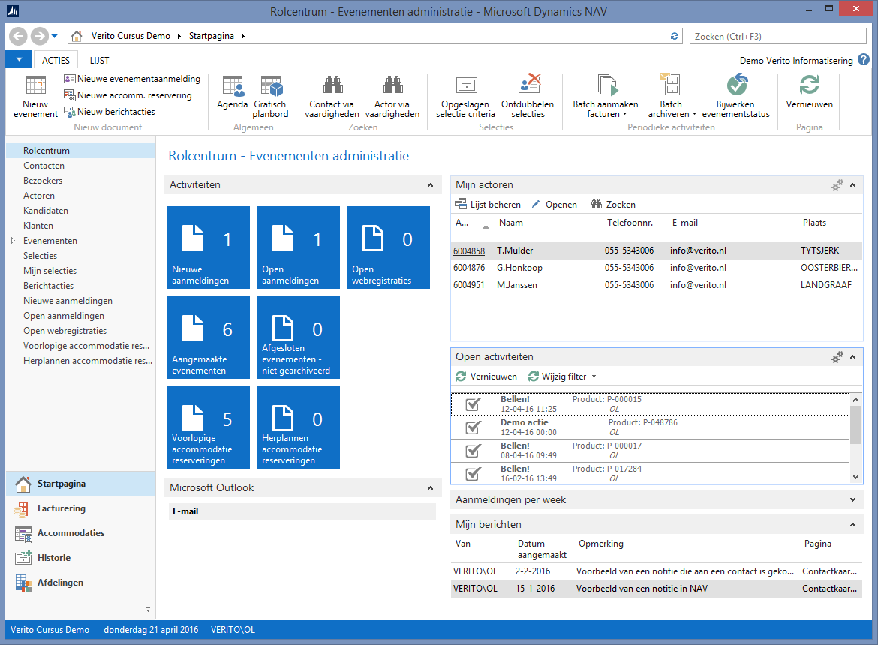Open the help question mark icon
The image size is (878, 645).
pyautogui.click(x=864, y=59)
